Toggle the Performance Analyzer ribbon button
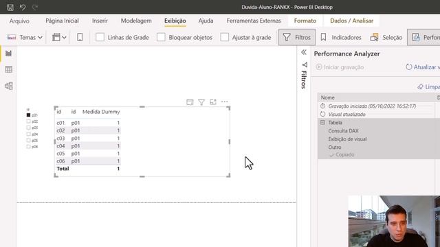The width and height of the screenshot is (440, 247). tap(423, 37)
